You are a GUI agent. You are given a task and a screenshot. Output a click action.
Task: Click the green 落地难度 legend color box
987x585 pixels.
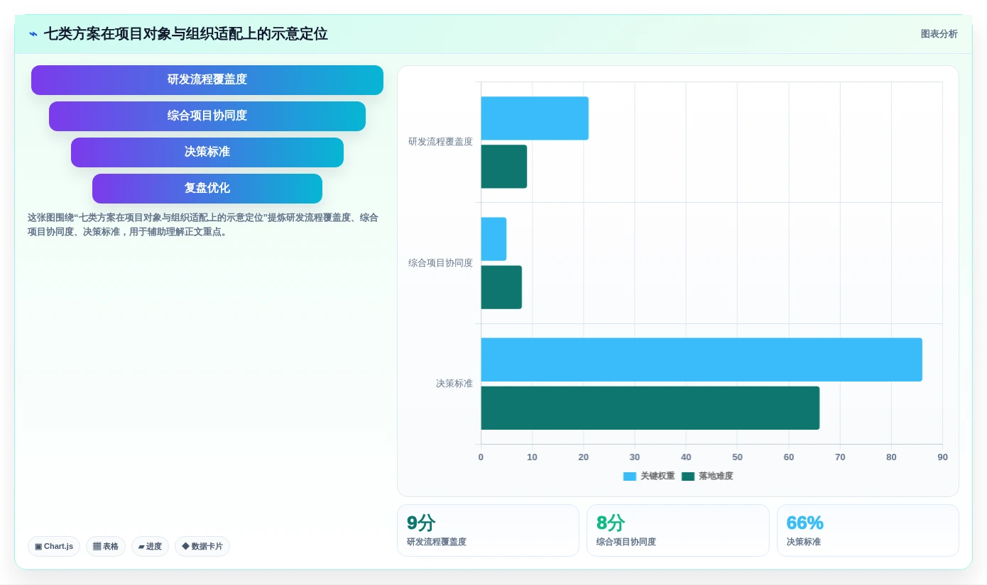(688, 477)
